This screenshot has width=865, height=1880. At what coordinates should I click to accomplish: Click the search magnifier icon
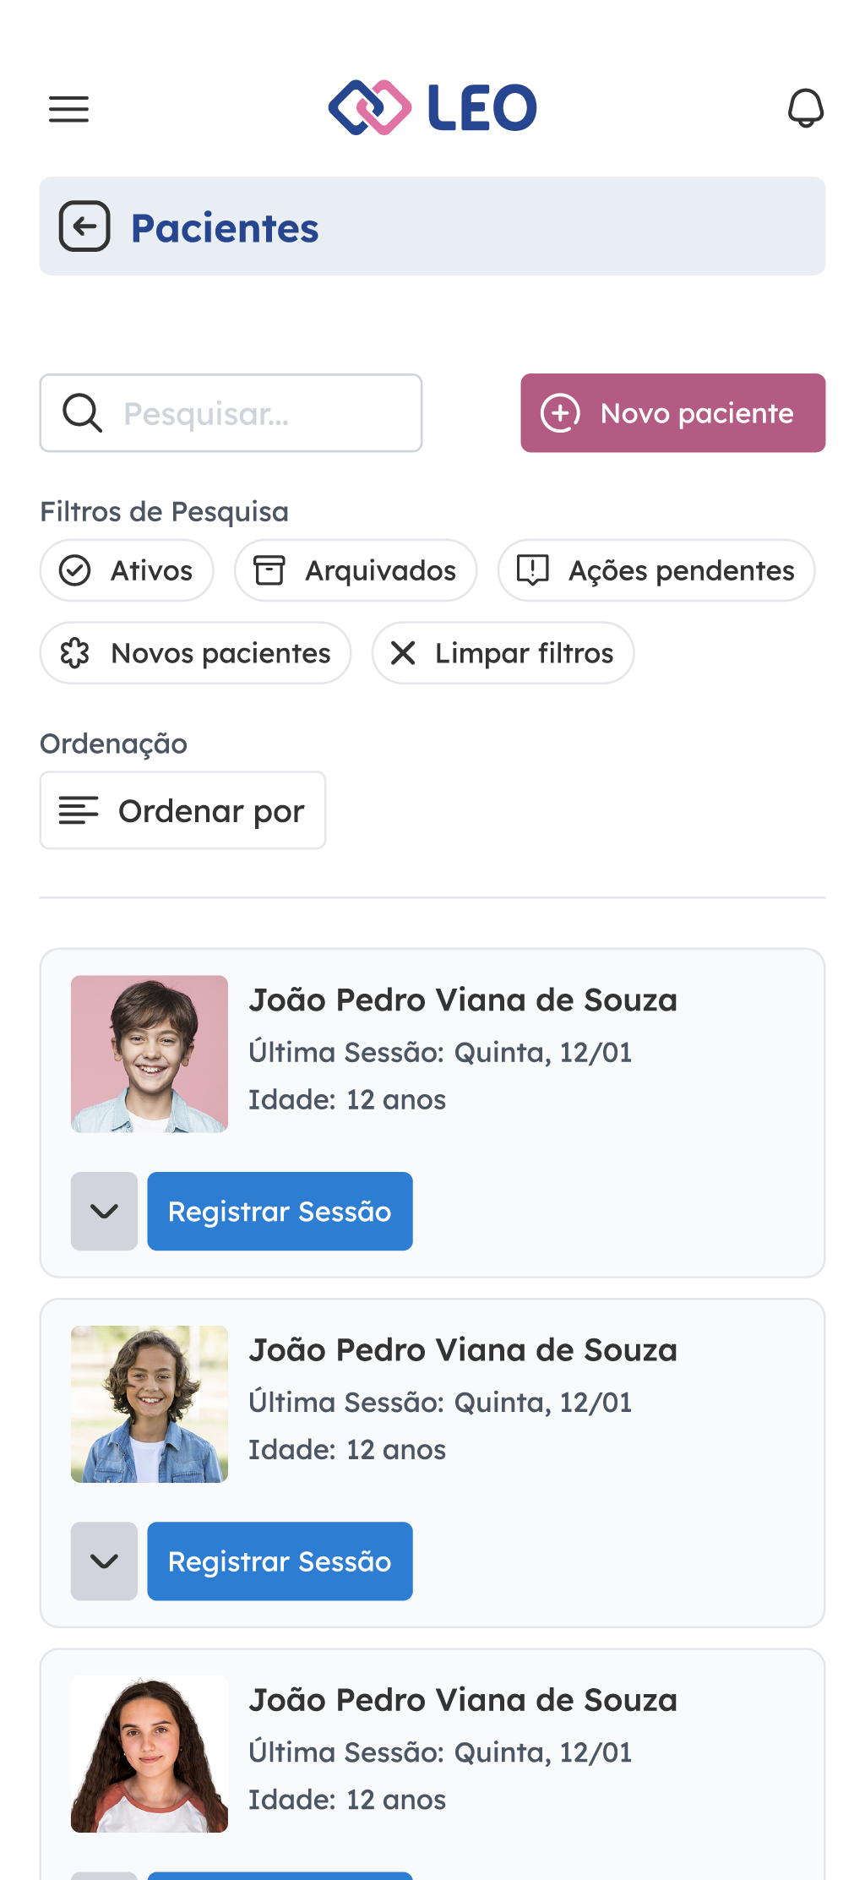pyautogui.click(x=83, y=413)
